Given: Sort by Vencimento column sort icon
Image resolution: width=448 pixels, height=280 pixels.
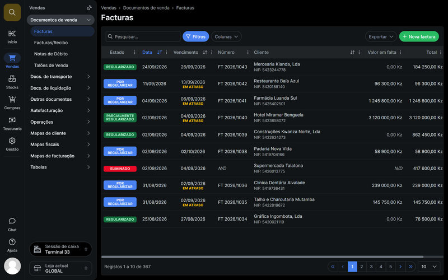Looking at the screenshot, I should click(x=205, y=52).
